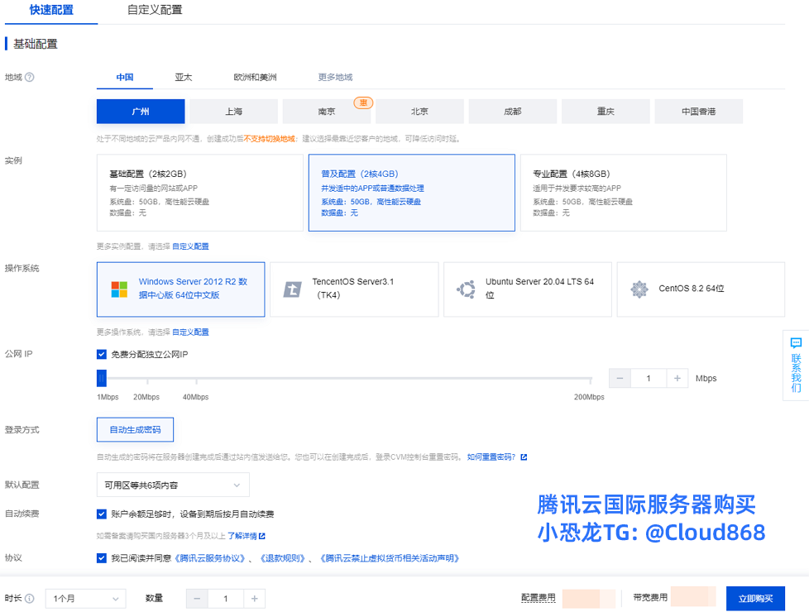Select Ubuntu Server 20.04 LTS operating system
Image resolution: width=809 pixels, height=612 pixels.
click(527, 289)
